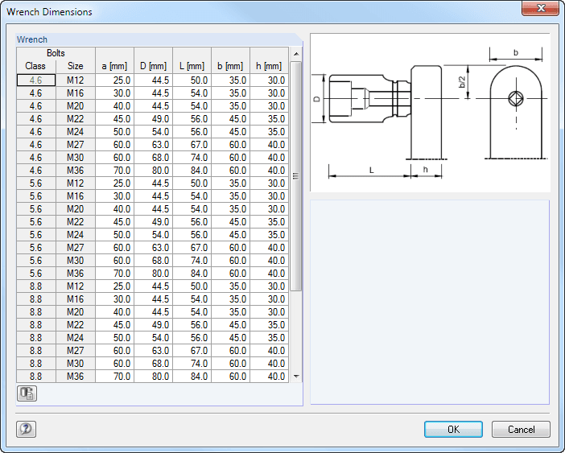Select the h value 40.0 in class 8.8 M36 row
The height and width of the screenshot is (453, 565).
pyautogui.click(x=269, y=377)
